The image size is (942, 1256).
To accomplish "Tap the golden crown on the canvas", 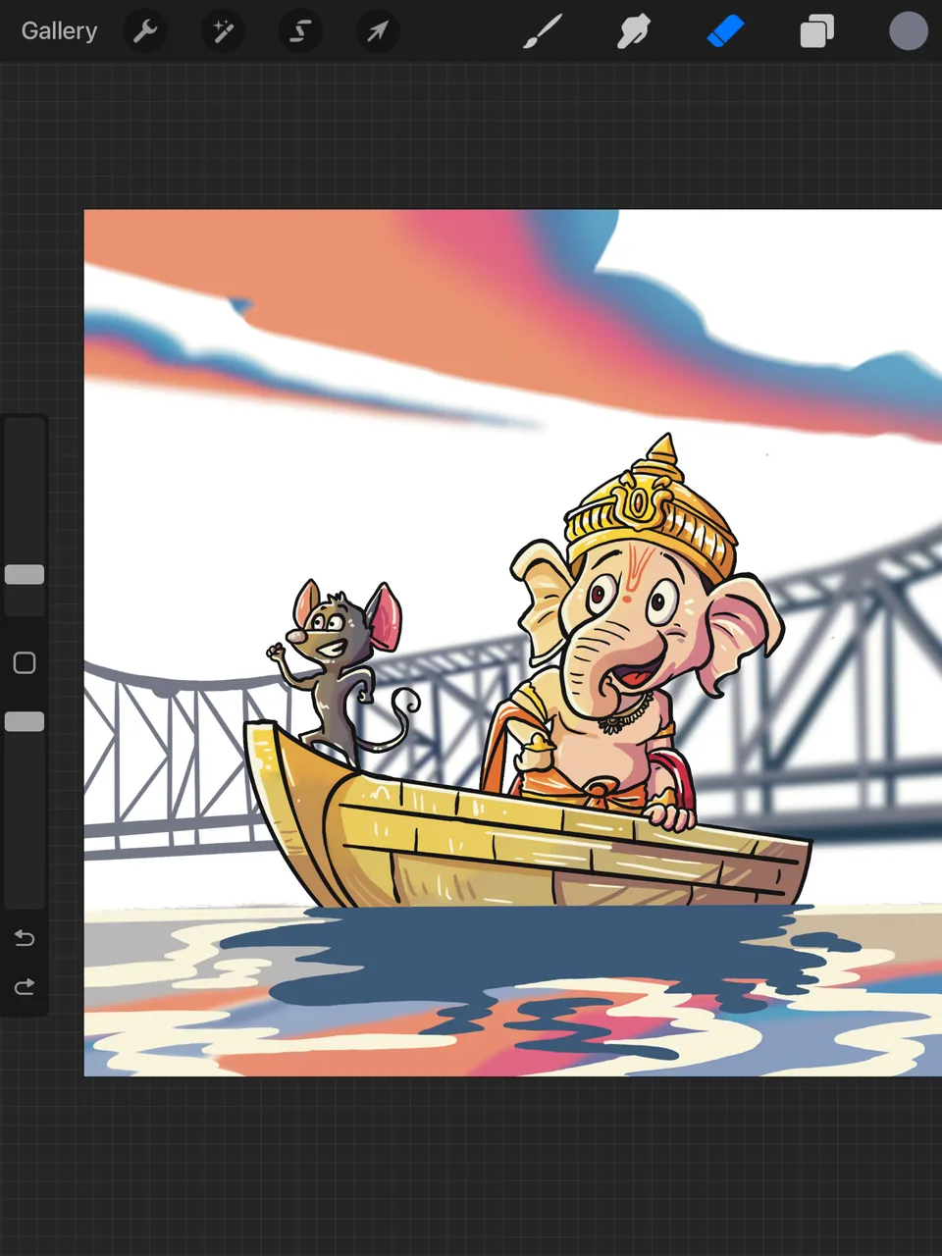I will 653,510.
